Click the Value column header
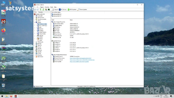The height and width of the screenshot is (98, 174). point(87,20)
